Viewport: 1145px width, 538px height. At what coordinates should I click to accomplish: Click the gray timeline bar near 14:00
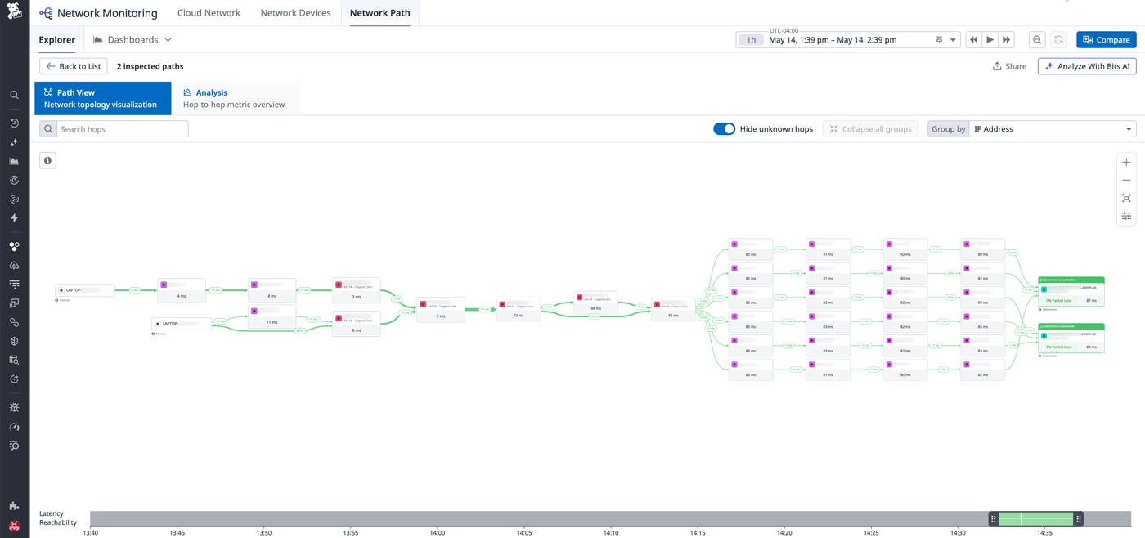[x=438, y=518]
